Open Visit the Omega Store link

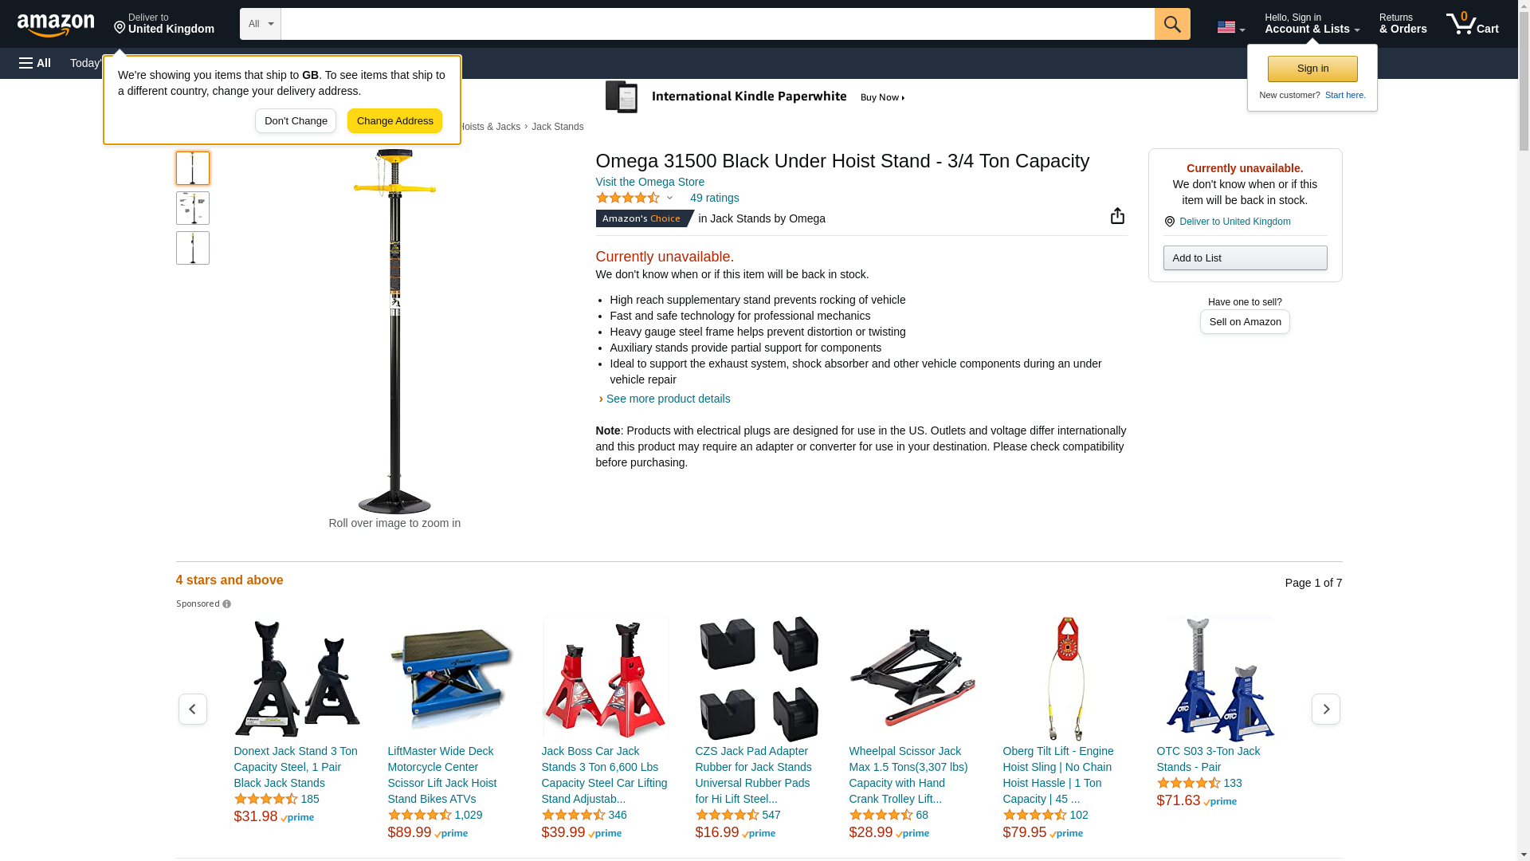(x=650, y=182)
